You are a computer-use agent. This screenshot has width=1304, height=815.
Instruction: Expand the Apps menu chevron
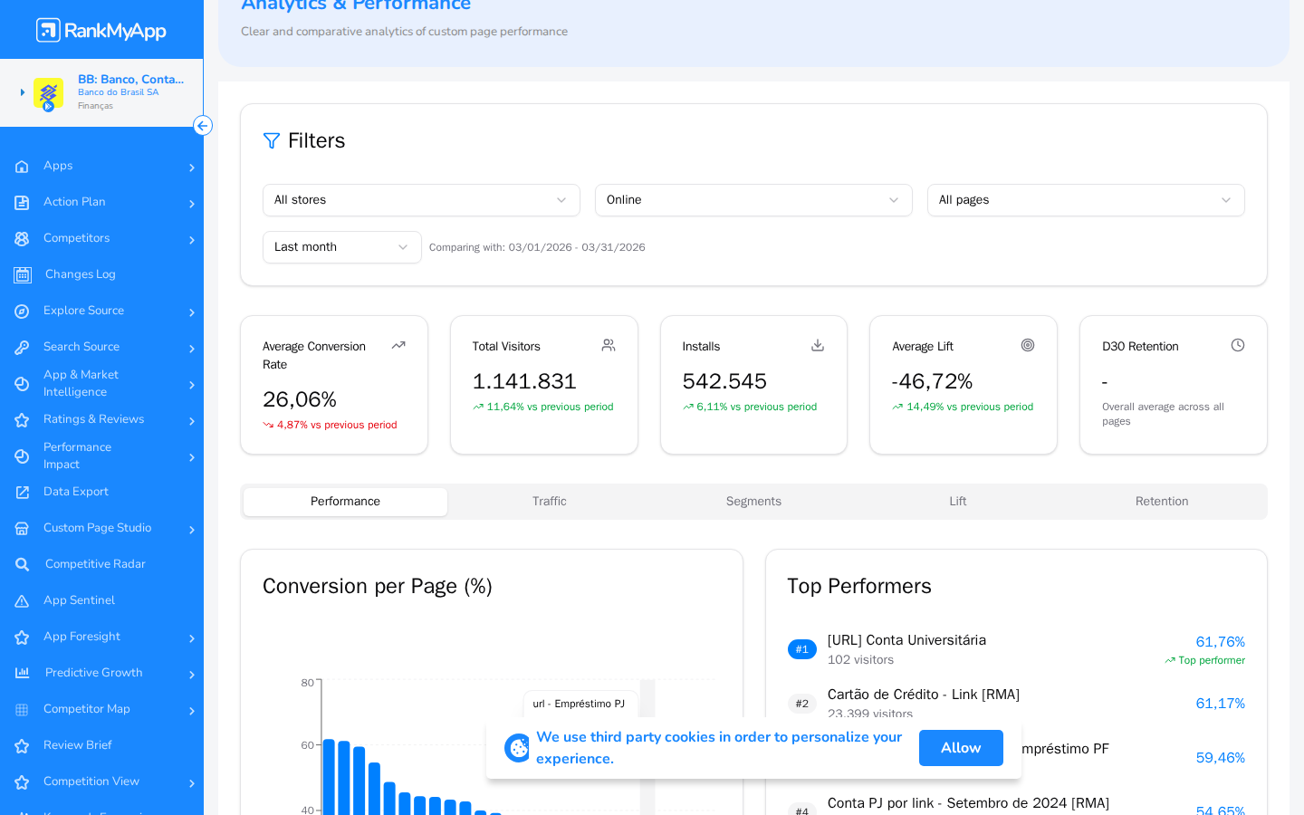(192, 168)
